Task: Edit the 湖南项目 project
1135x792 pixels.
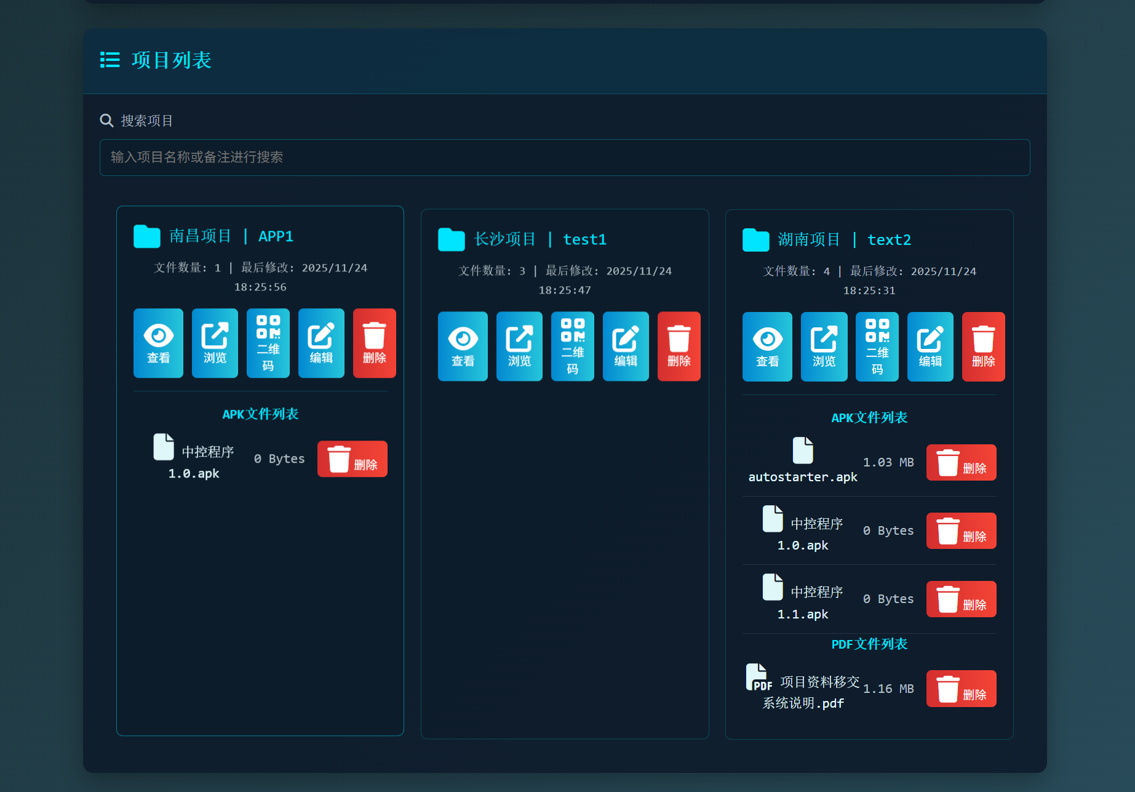Action: pos(930,346)
